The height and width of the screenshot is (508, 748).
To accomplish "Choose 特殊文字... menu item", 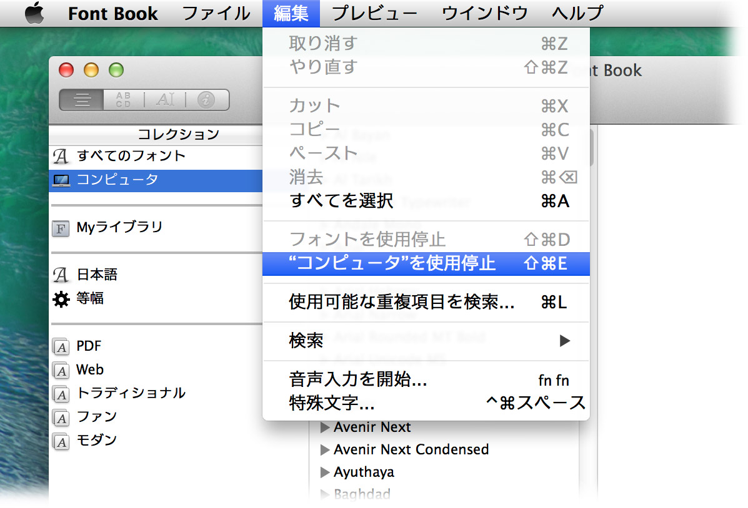I will [x=426, y=403].
